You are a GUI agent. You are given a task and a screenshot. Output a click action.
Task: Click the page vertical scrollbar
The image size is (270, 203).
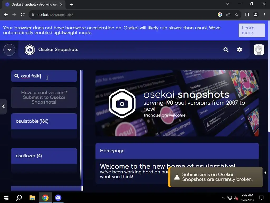point(269,76)
